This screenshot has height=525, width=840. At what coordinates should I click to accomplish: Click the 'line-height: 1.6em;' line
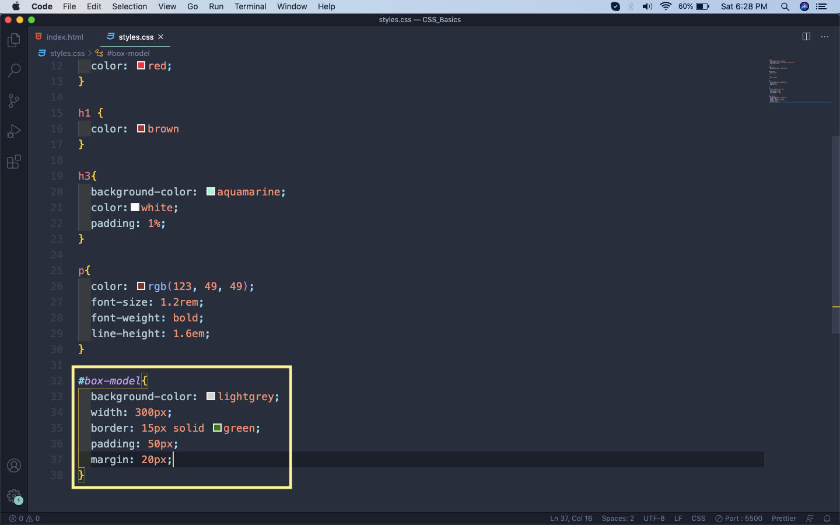tap(150, 333)
